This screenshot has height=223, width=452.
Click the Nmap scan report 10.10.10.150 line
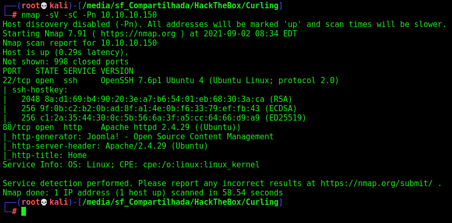click(x=80, y=43)
